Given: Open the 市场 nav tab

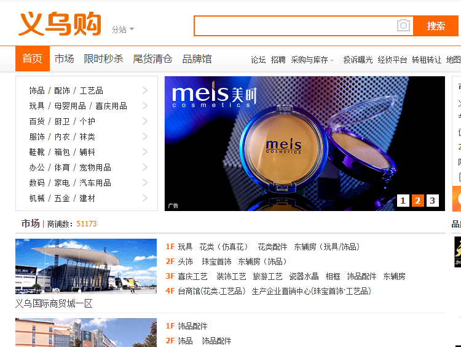Looking at the screenshot, I should (x=64, y=59).
